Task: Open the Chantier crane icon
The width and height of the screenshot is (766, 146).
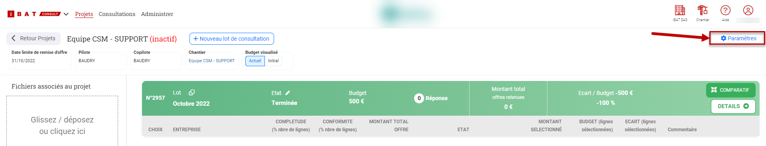Action: (x=703, y=10)
